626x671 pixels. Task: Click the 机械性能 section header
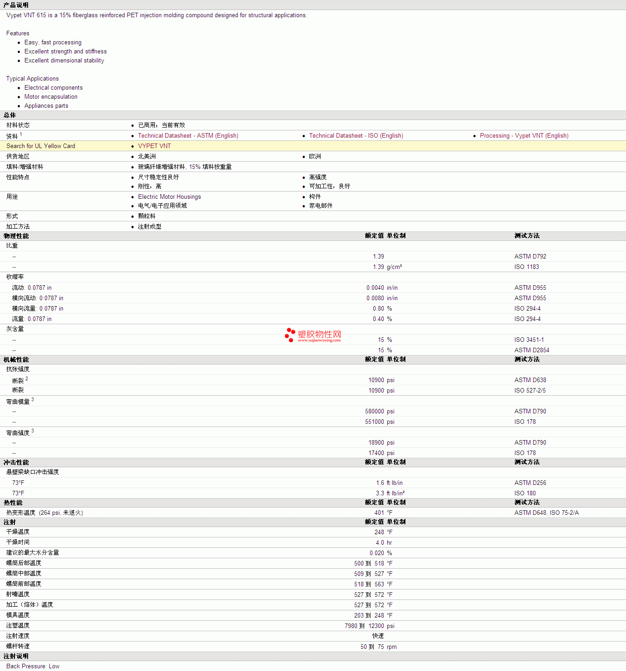(16, 359)
